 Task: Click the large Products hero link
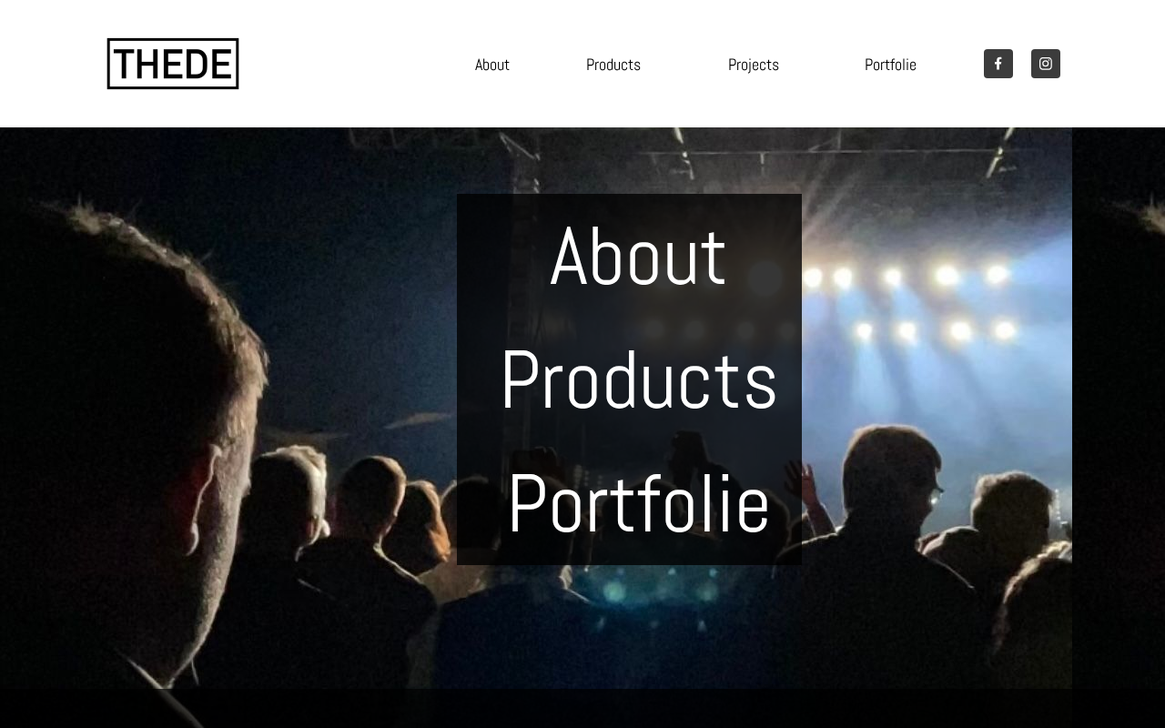click(x=638, y=379)
